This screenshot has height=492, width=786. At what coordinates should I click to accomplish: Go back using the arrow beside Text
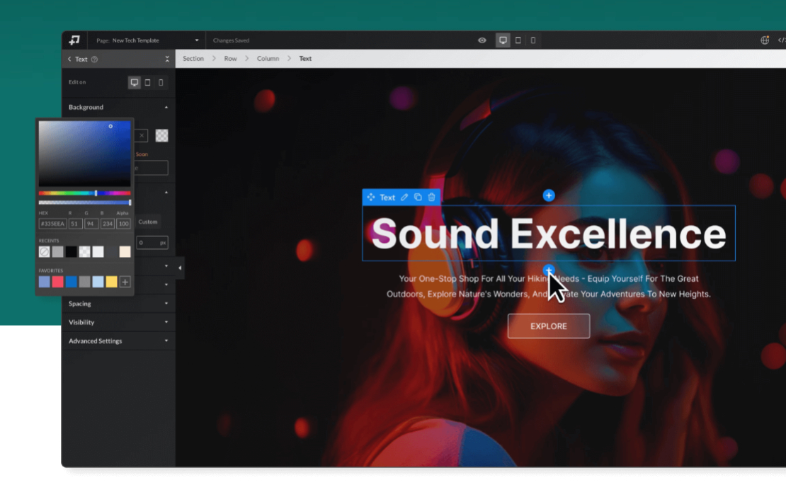[x=69, y=59]
